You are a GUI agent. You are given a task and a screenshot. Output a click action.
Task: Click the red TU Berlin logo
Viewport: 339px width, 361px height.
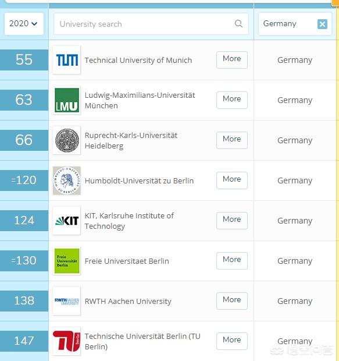[x=67, y=341]
